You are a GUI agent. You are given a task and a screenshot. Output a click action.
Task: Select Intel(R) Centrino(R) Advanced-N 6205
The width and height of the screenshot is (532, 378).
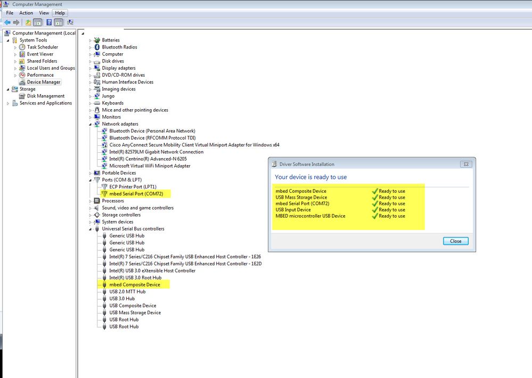pos(148,159)
